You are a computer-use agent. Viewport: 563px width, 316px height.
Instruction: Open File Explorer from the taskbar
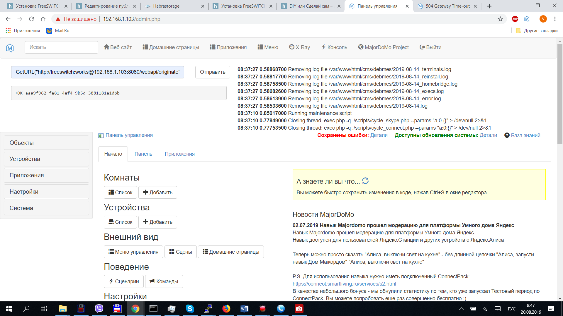[x=62, y=309]
